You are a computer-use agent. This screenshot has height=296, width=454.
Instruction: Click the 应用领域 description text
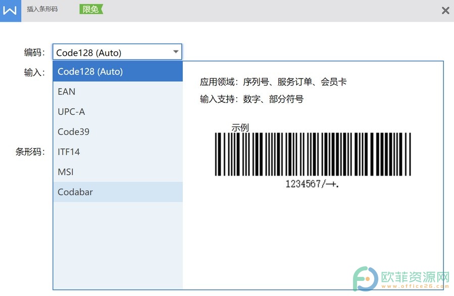pos(273,82)
